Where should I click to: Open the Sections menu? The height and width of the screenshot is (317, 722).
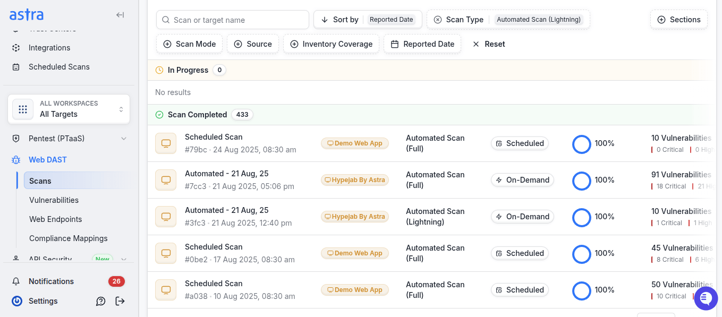679,20
